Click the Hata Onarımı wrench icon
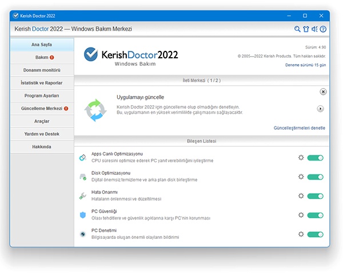 click(x=83, y=196)
